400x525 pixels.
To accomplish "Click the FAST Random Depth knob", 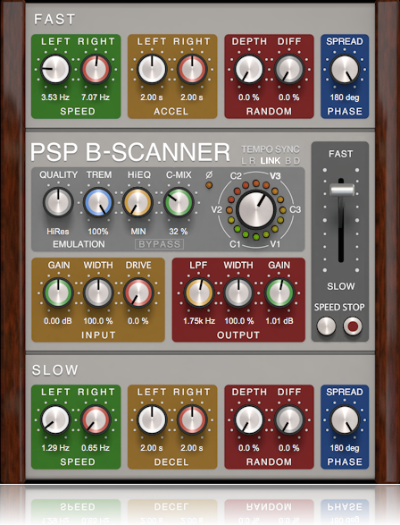I will 249,69.
